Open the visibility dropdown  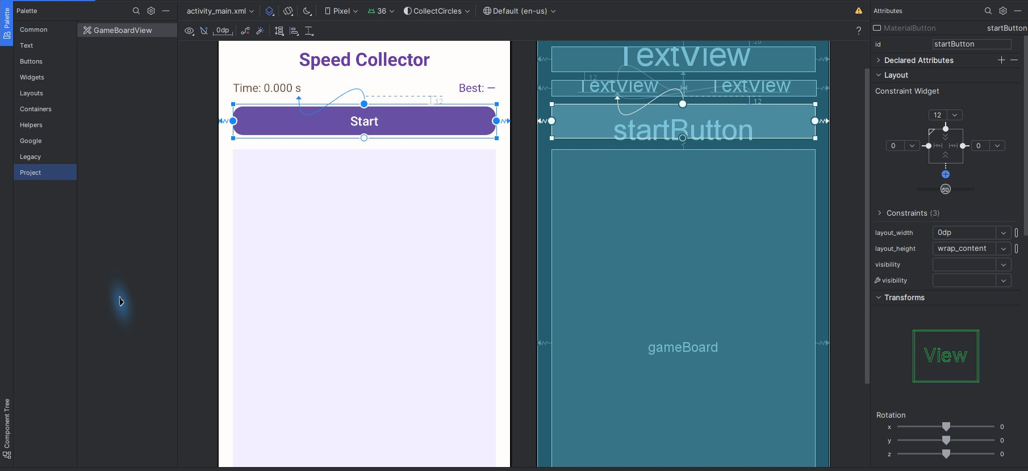1004,264
